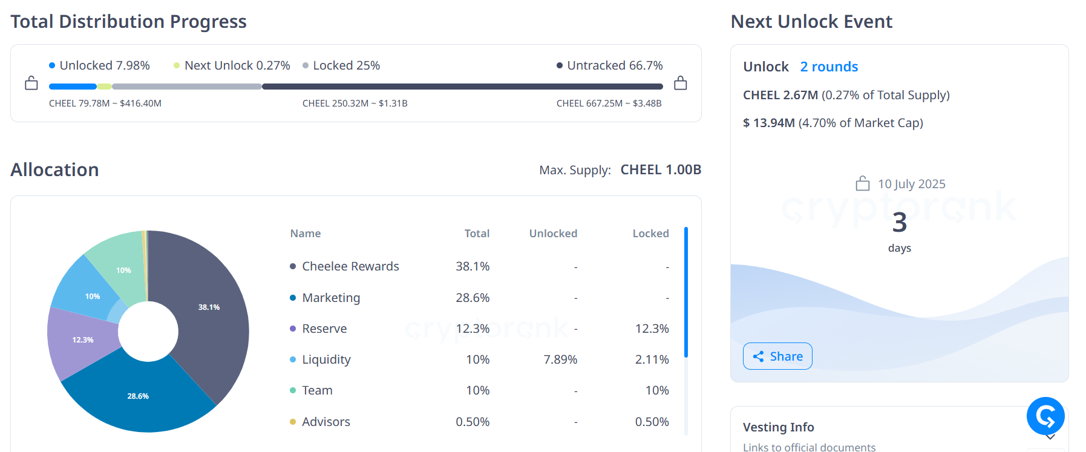Click Advisors locked value 0.50%
This screenshot has width=1086, height=452.
652,422
